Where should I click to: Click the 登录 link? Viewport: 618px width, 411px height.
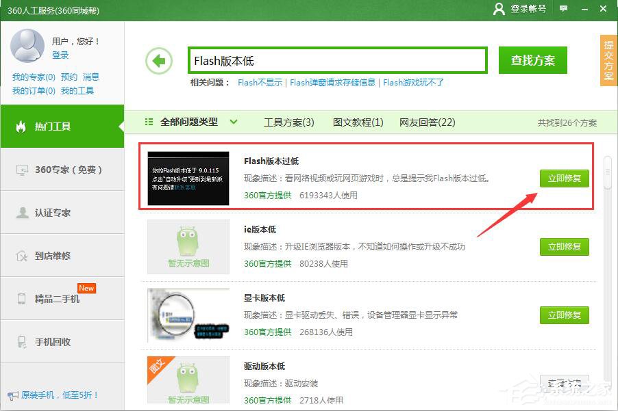pos(60,55)
